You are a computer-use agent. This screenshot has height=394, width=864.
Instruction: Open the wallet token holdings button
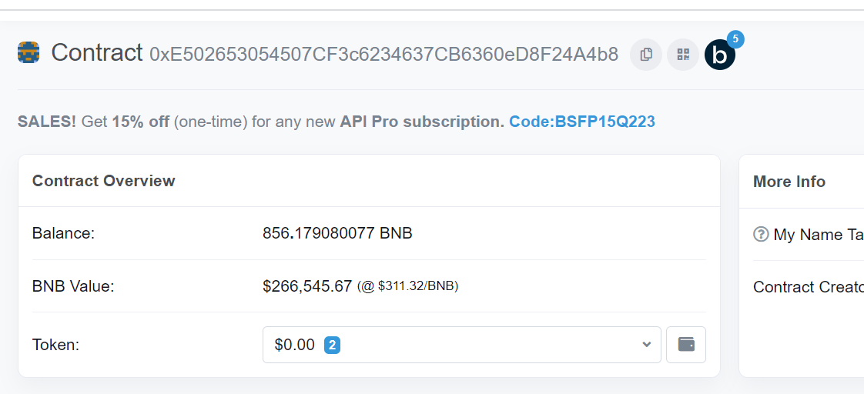[x=686, y=345]
